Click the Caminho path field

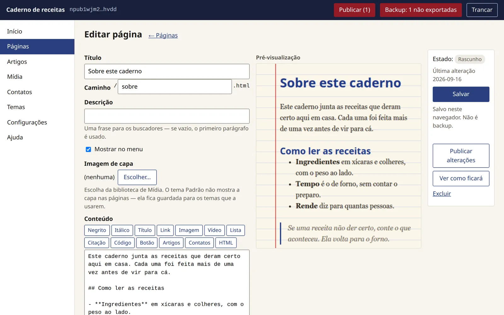pyautogui.click(x=175, y=87)
